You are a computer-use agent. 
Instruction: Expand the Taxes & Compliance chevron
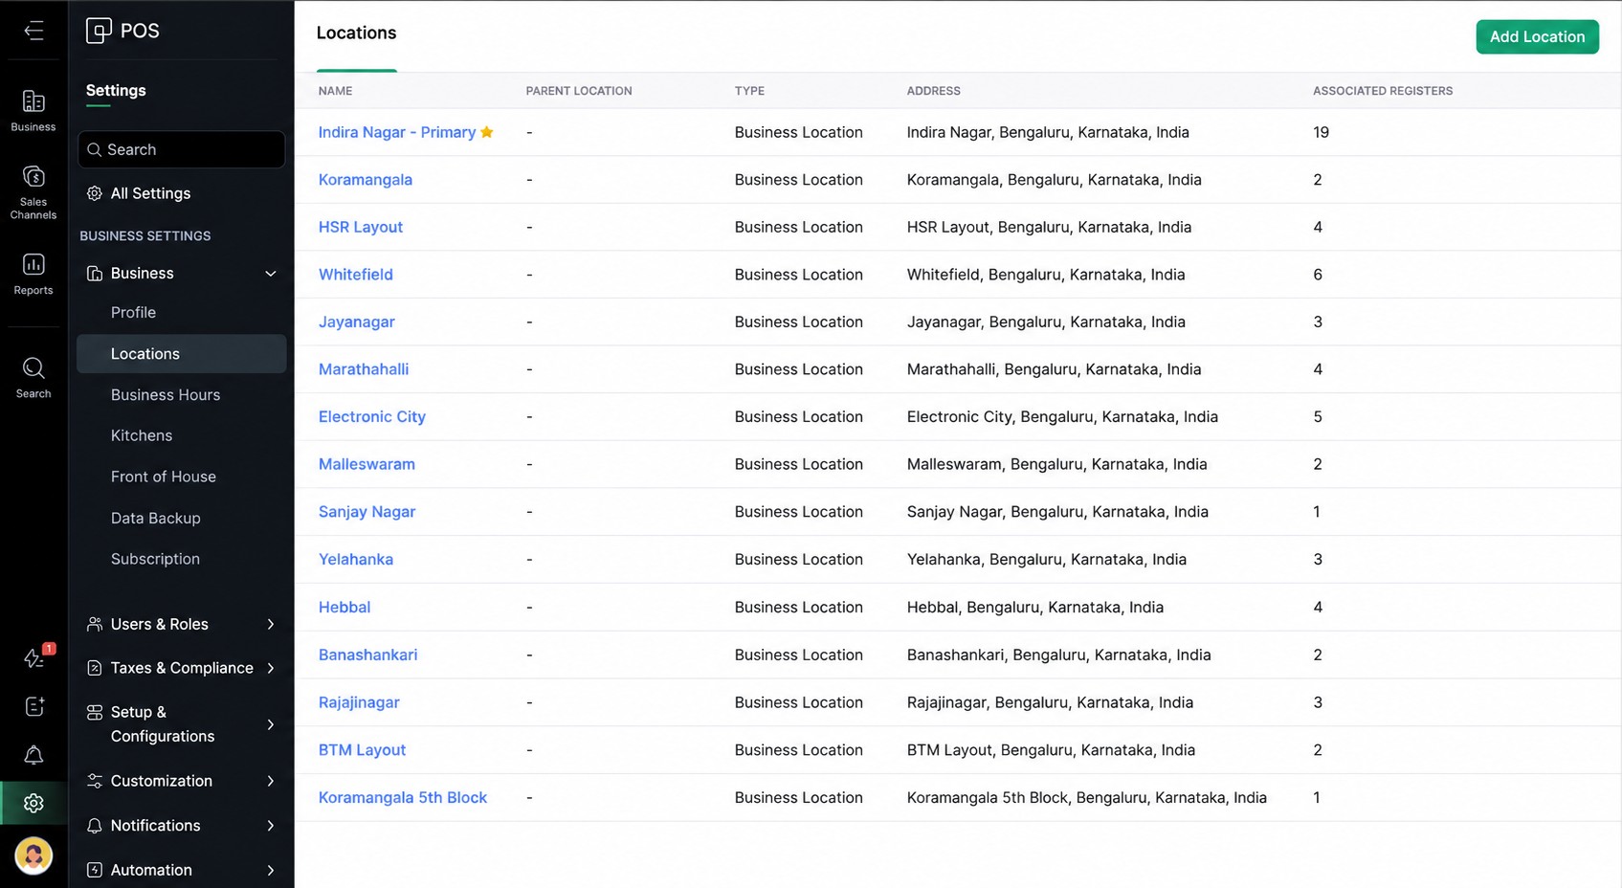(x=271, y=668)
